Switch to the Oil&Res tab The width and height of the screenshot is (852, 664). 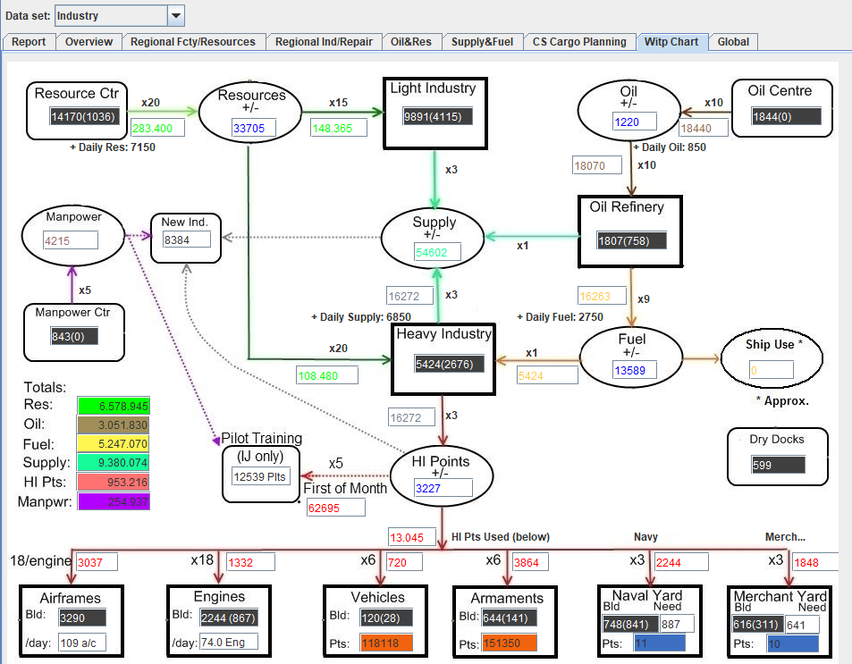[410, 42]
